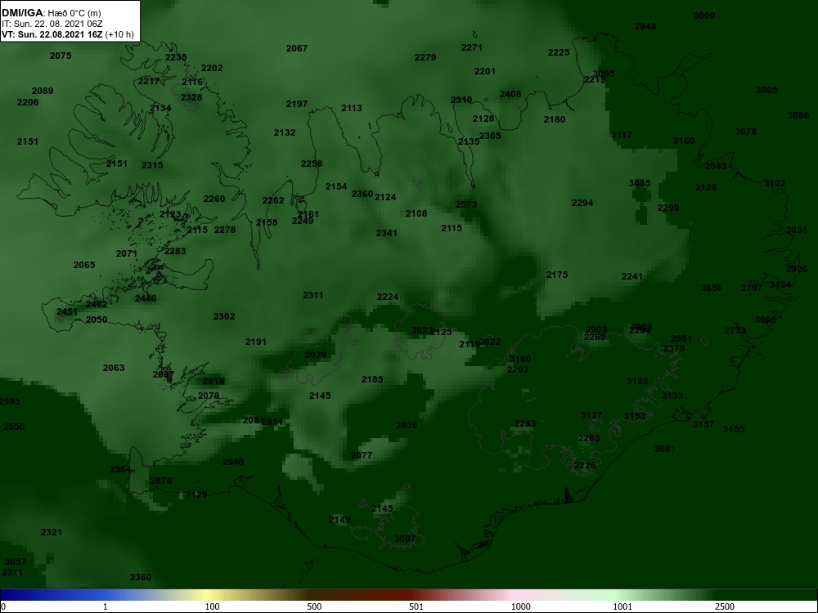This screenshot has width=818, height=613.
Task: Select the 2279 height value
Action: (x=425, y=57)
